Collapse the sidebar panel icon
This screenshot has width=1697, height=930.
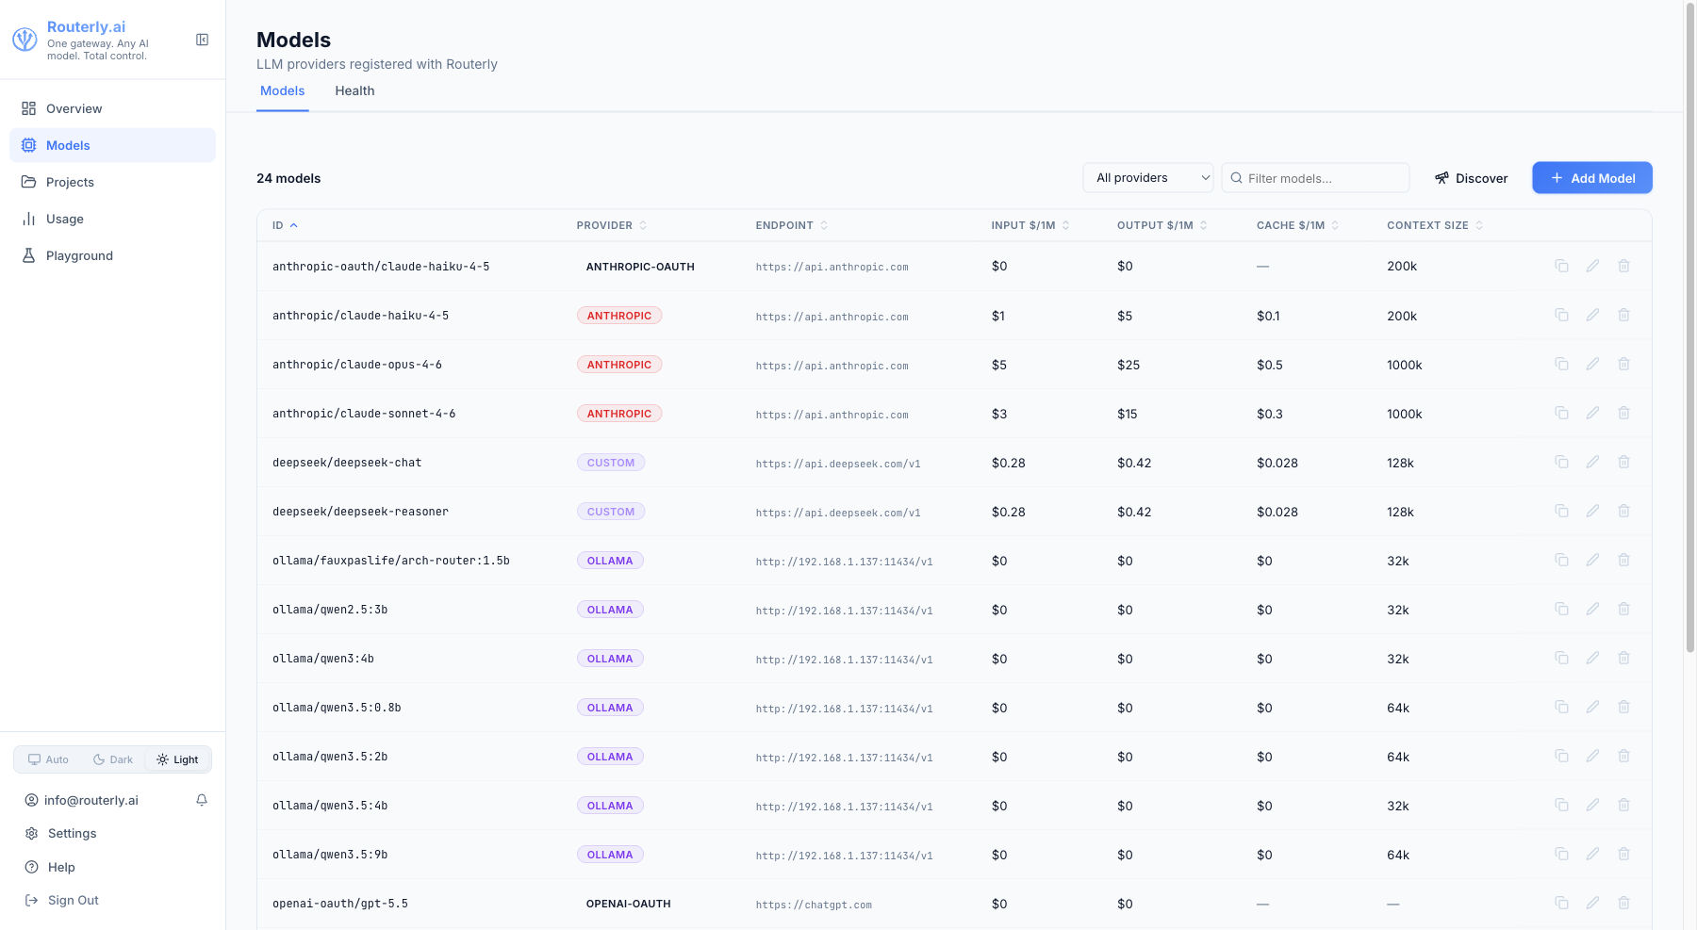202,40
